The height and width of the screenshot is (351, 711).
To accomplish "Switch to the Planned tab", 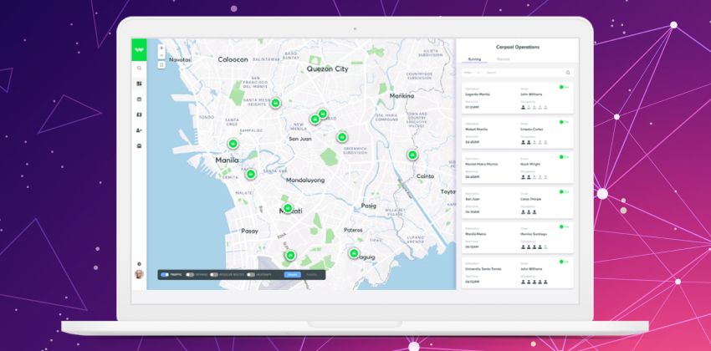I will [x=503, y=59].
